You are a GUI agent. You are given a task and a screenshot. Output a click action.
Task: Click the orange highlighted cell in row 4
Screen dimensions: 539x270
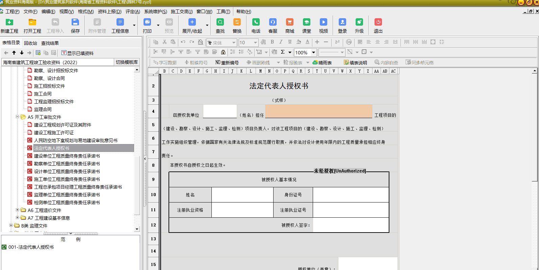click(x=318, y=111)
